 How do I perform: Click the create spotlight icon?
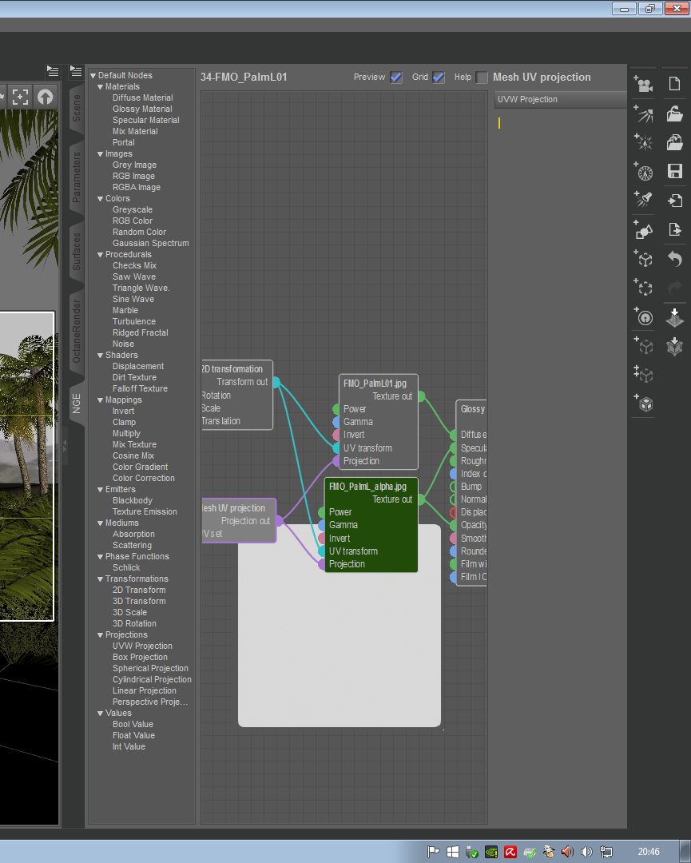click(644, 201)
